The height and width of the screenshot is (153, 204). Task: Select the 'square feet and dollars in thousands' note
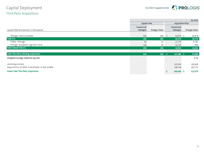coord(25,30)
